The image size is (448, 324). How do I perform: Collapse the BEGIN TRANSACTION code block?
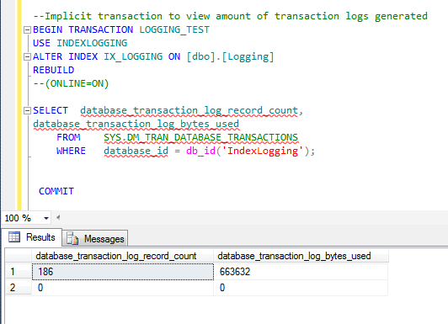(x=27, y=30)
